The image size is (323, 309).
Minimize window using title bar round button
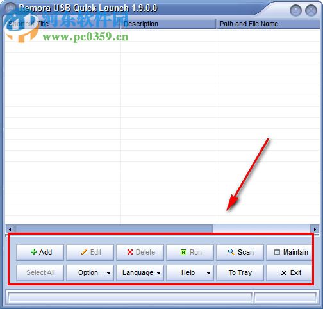pyautogui.click(x=295, y=10)
